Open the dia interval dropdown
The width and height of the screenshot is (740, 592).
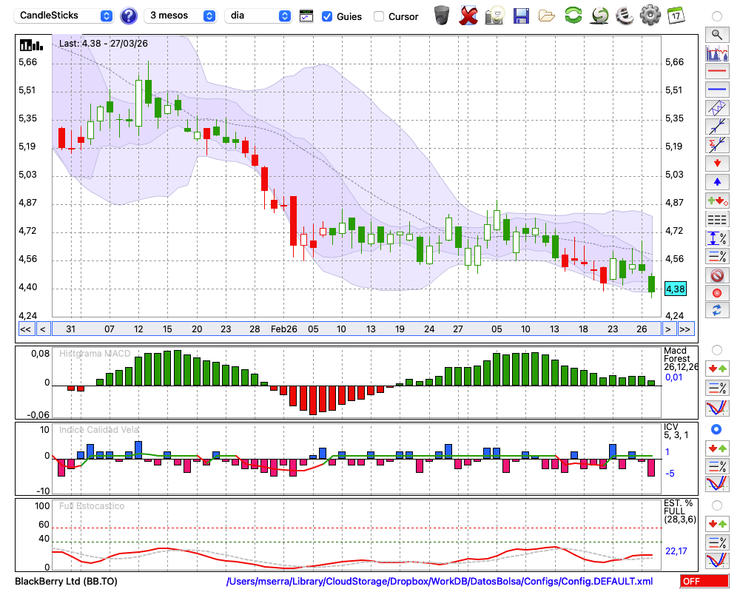pyautogui.click(x=258, y=16)
